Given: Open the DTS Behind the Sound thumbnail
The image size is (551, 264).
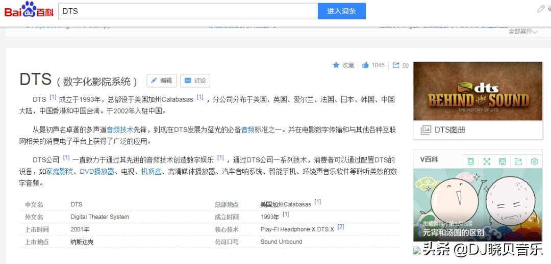Looking at the screenshot, I should click(478, 91).
